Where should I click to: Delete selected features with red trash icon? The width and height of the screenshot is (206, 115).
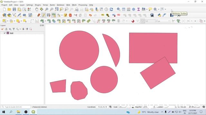(70, 15)
